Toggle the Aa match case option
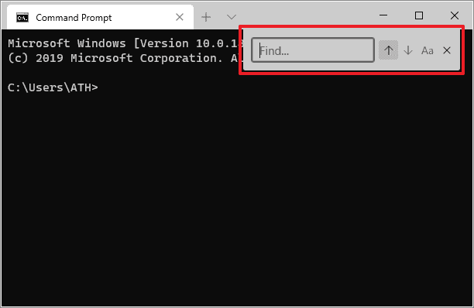Viewport: 474px width, 308px height. click(x=428, y=50)
